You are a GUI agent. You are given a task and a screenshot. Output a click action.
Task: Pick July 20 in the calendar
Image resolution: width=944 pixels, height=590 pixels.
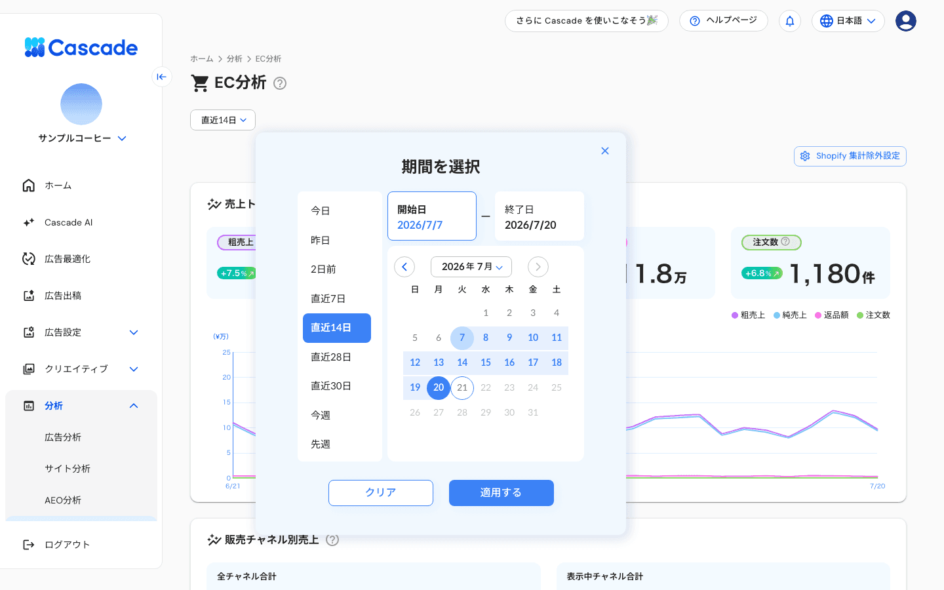pos(439,387)
